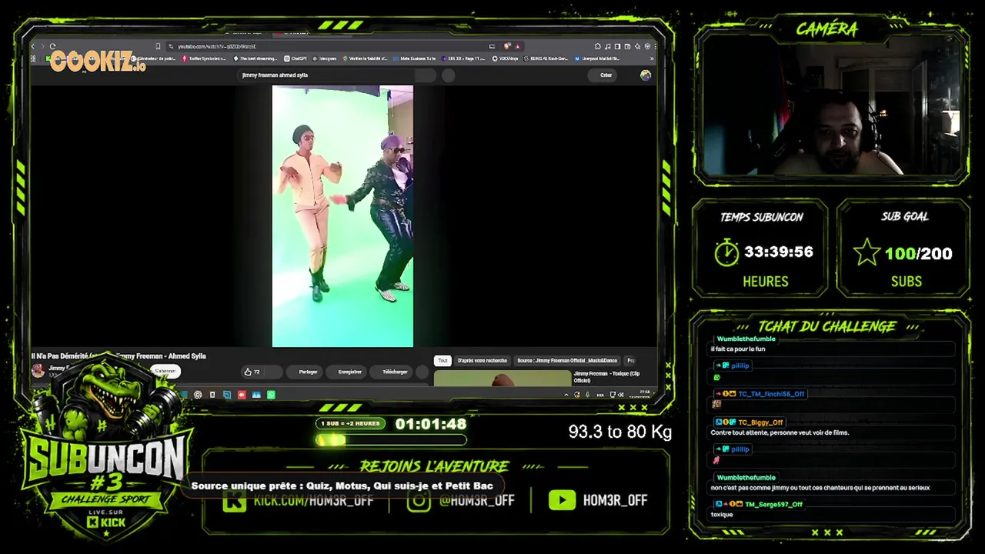This screenshot has width=985, height=554.
Task: Click the 33:39:56 subuncon timer
Action: [779, 252]
